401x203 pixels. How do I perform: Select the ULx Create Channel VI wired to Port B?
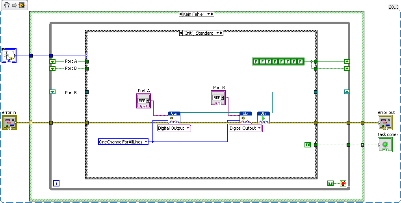pyautogui.click(x=246, y=118)
